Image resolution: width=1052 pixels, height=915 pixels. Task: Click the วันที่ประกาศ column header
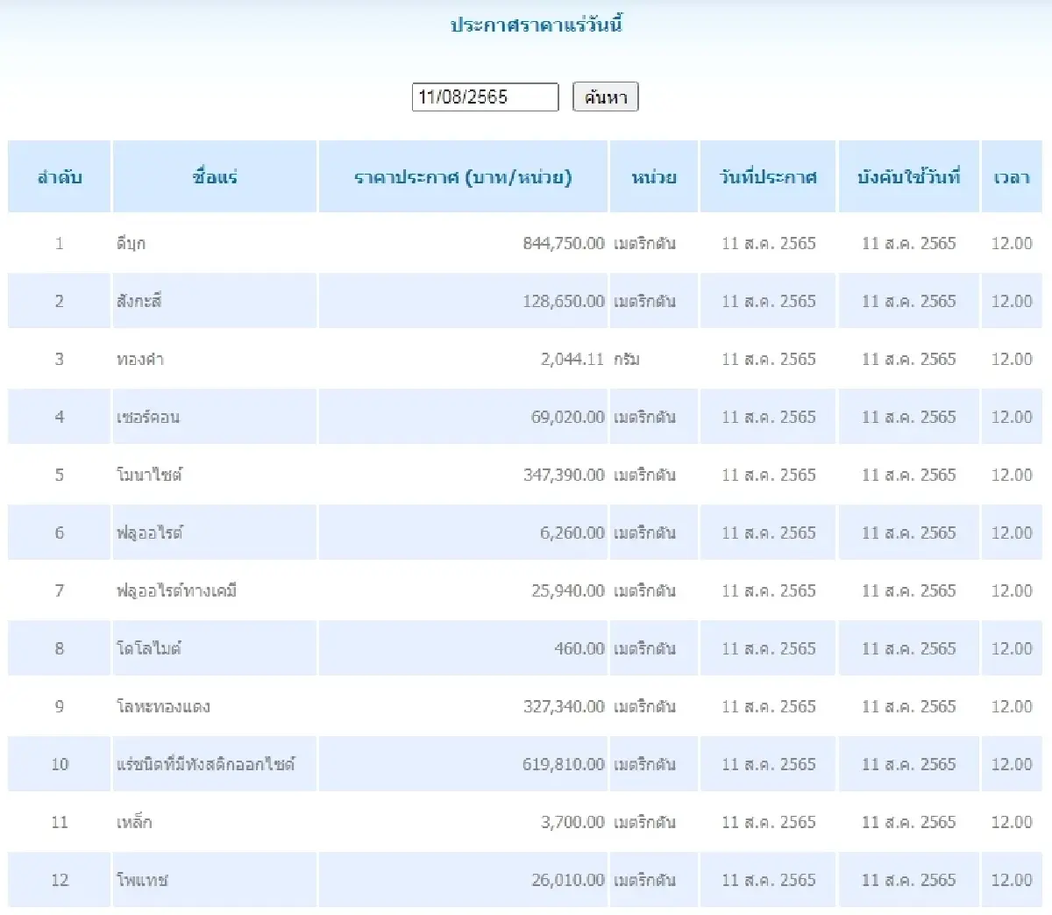[768, 177]
